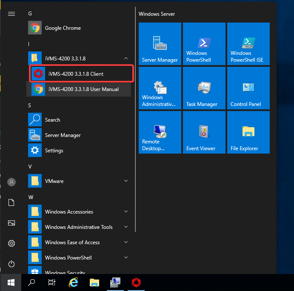
Task: Expand the hamburger menu in Start
Action: pos(11,14)
